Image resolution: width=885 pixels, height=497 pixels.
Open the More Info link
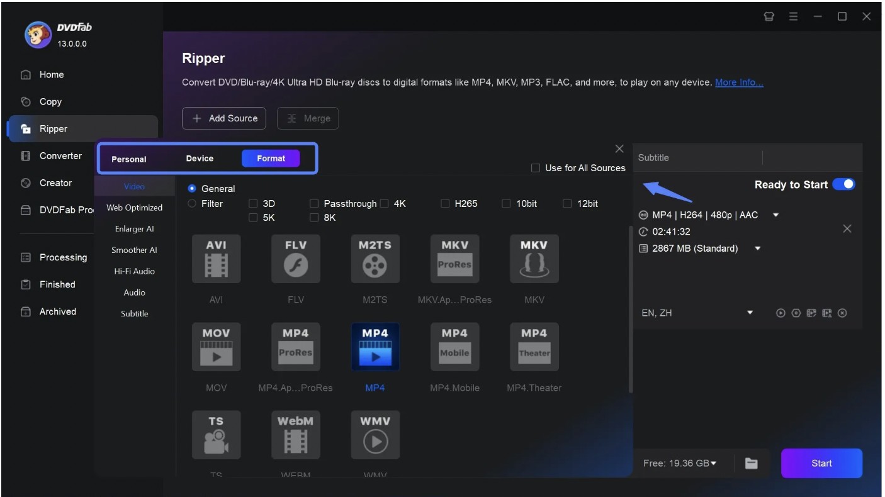click(739, 82)
